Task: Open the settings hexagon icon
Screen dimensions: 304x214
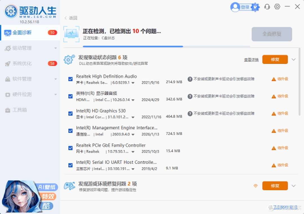Action: point(277,6)
